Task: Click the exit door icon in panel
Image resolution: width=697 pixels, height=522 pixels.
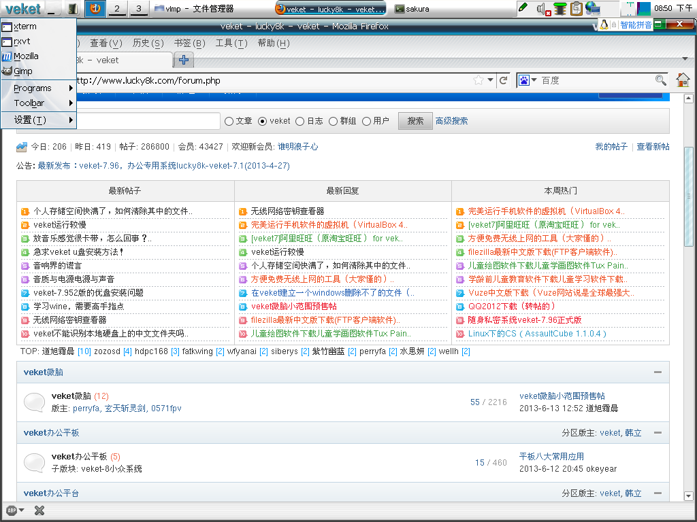Action: pos(73,8)
